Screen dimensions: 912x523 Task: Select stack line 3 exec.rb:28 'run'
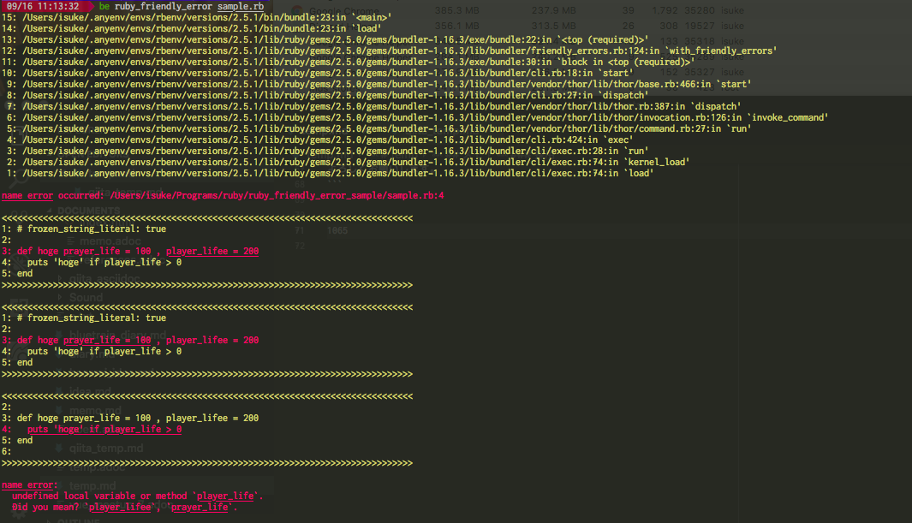327,151
